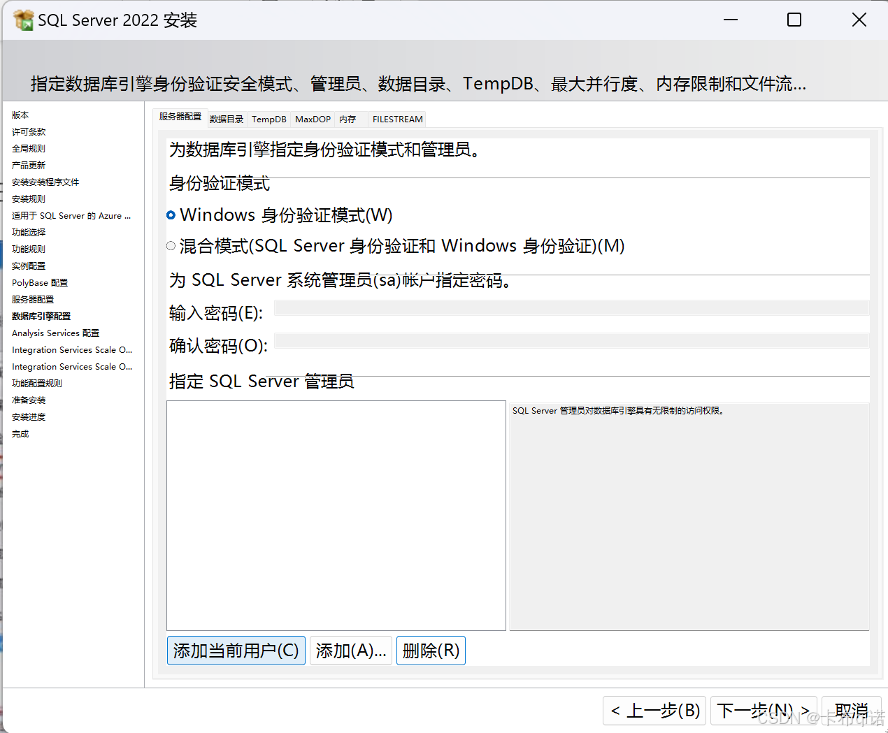Open the TempDB tab
The height and width of the screenshot is (733, 888).
[268, 119]
